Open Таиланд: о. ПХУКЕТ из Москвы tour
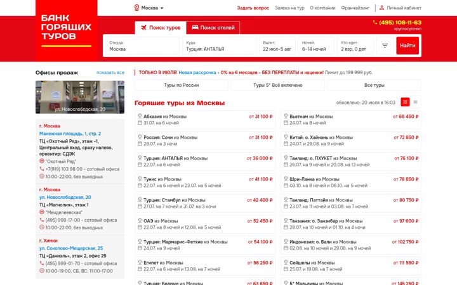Image resolution: width=457 pixels, height=285 pixels. tap(351, 161)
